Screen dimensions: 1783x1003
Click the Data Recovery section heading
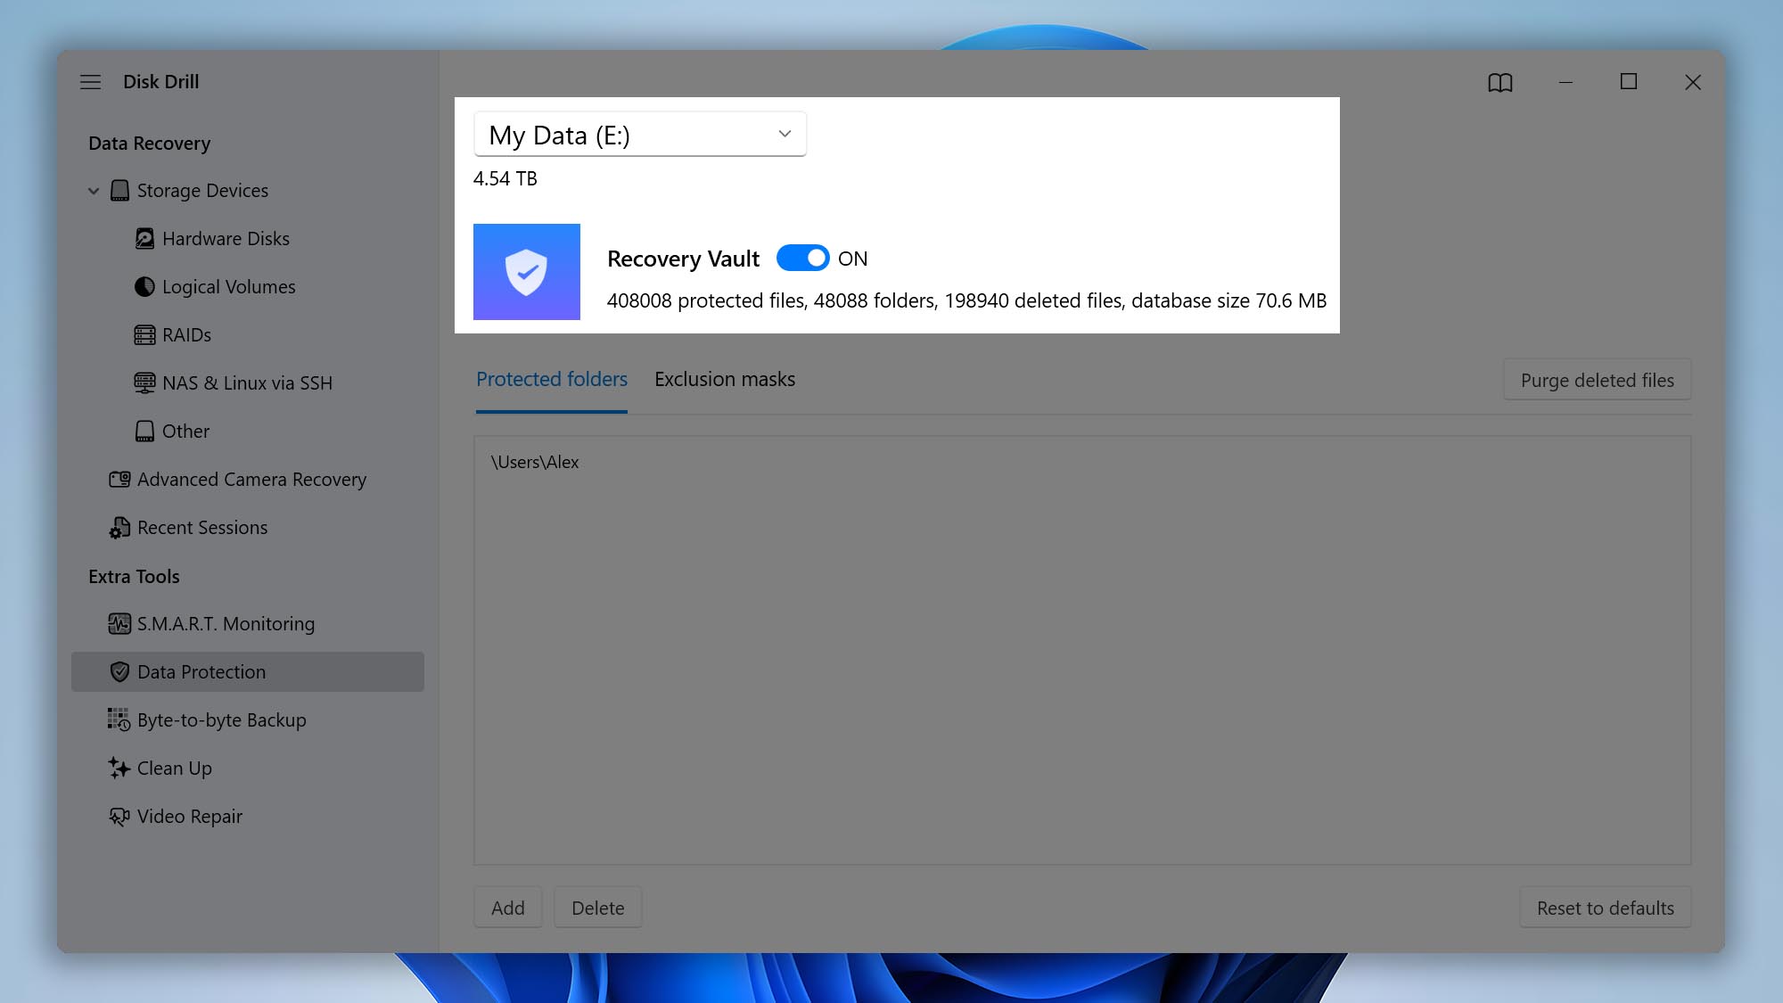(150, 144)
